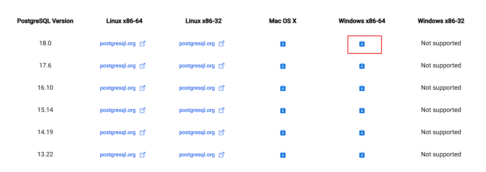The width and height of the screenshot is (486, 172).
Task: Click external-link icon for 13.22 Linux x86-32
Action: [221, 155]
